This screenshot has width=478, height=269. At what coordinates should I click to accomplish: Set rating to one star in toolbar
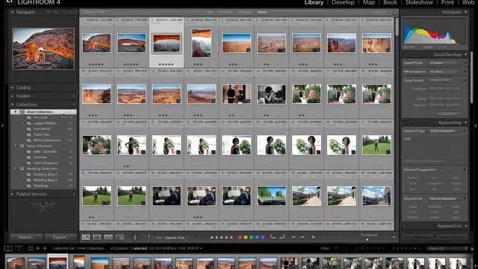click(x=212, y=238)
